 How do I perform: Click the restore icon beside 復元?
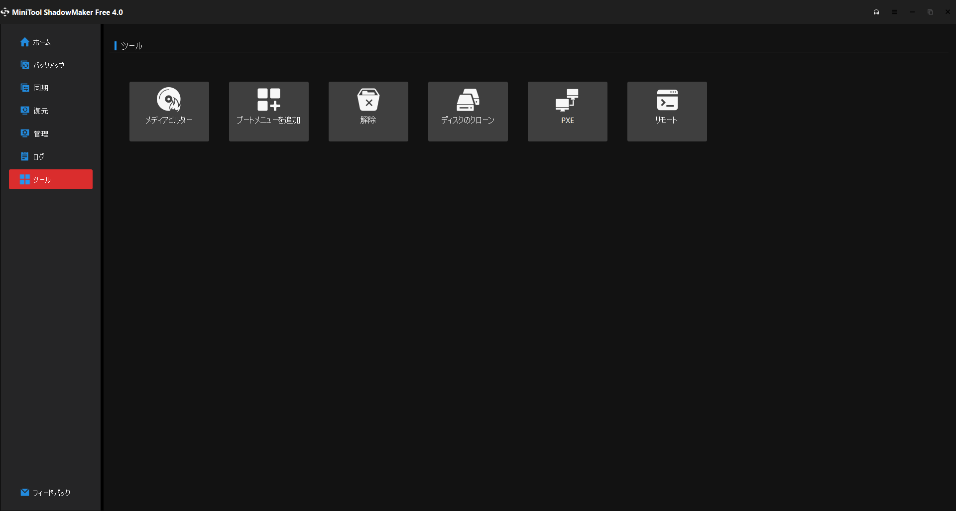pos(25,111)
